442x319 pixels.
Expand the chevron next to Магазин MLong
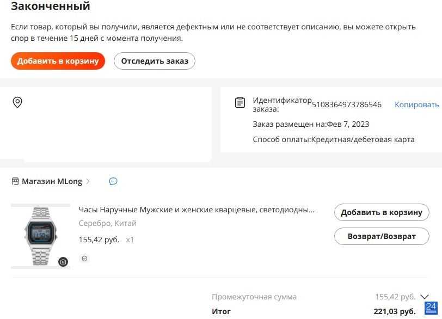tap(88, 181)
